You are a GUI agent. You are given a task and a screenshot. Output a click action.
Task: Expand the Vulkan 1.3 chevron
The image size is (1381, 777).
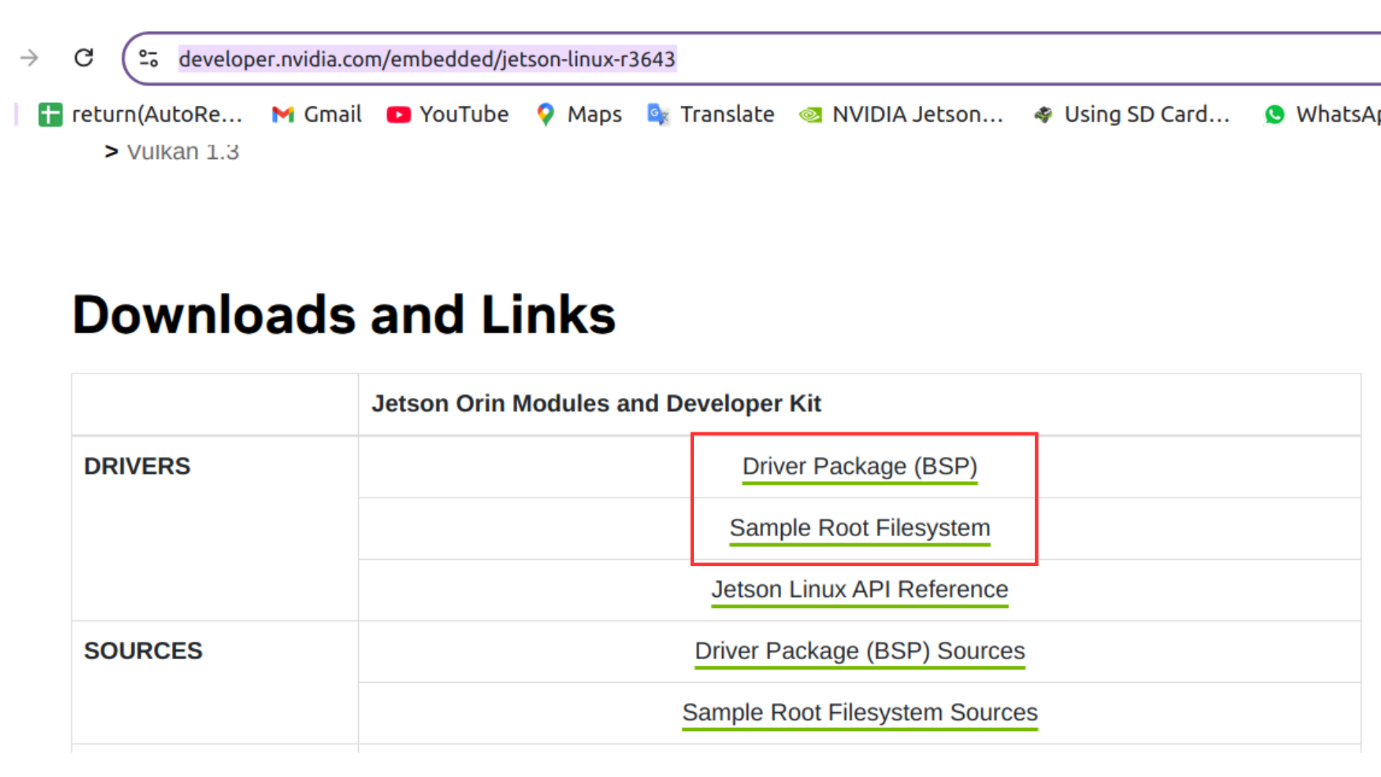(111, 152)
